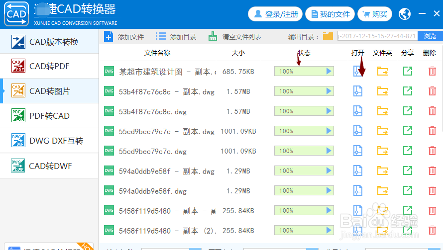
Task: Click the 文件名称 column header
Action: click(157, 53)
